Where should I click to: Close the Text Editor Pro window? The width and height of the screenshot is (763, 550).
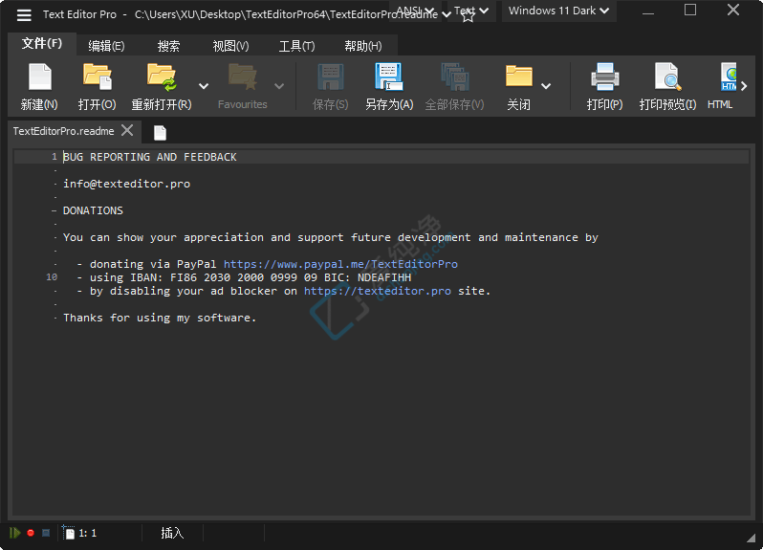pos(733,10)
